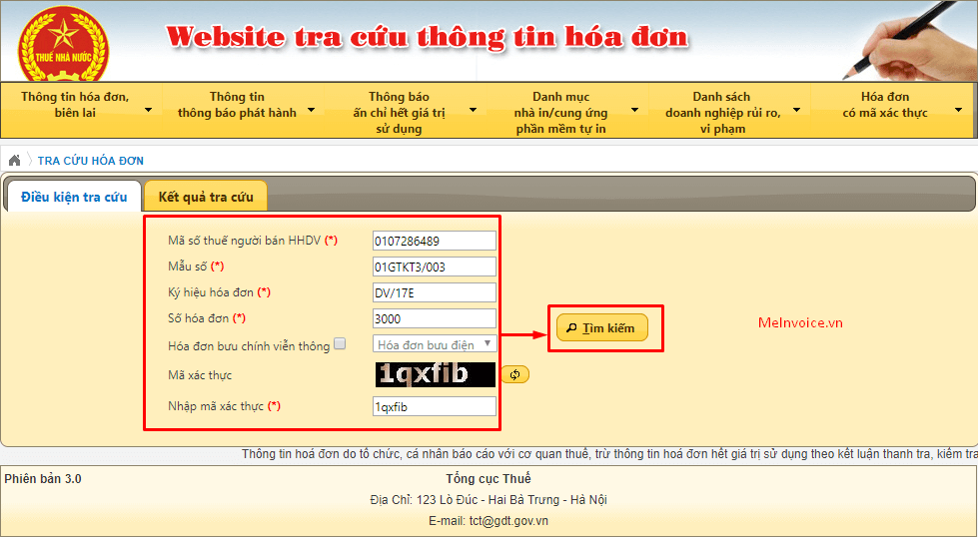This screenshot has width=978, height=537.
Task: Enable the Hóa đơn bưu chính viễn thông checkbox
Action: tap(340, 344)
